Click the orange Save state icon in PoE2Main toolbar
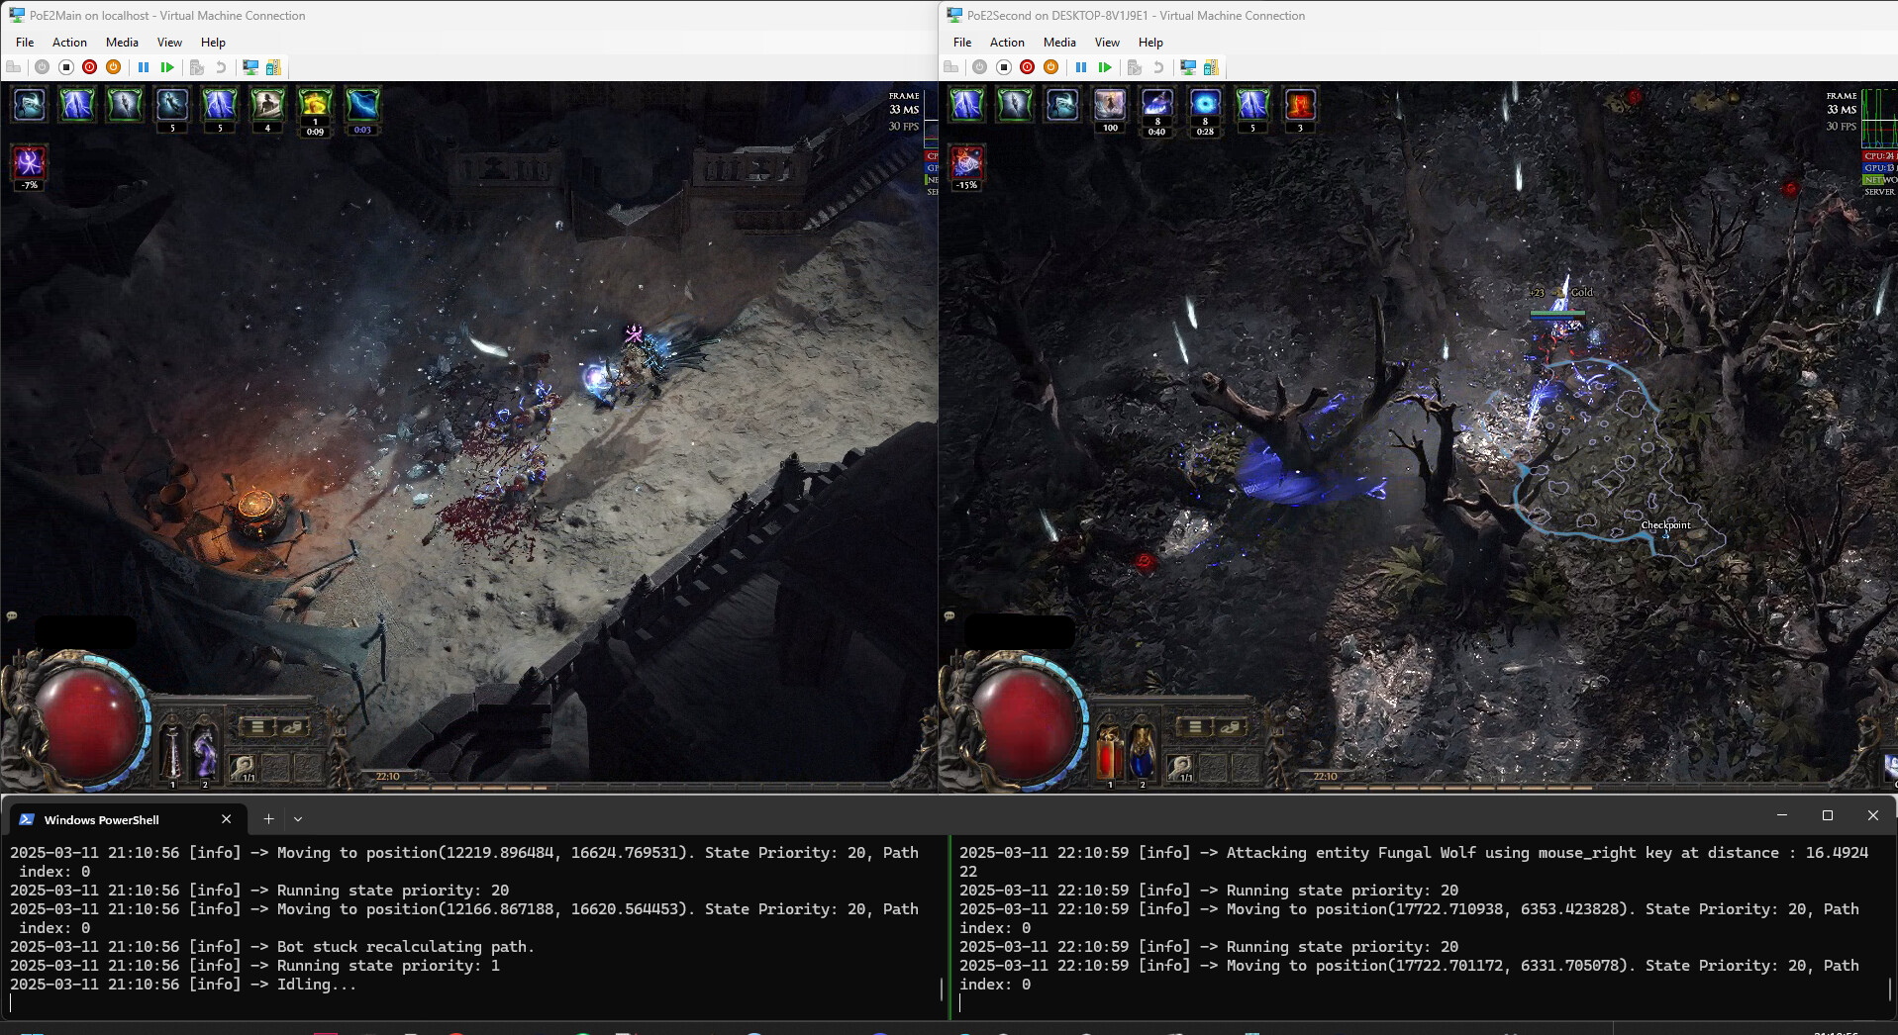Viewport: 1898px width, 1035px height. (x=114, y=67)
